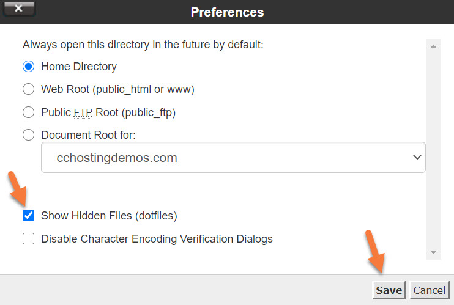The width and height of the screenshot is (454, 305).
Task: Click the chevron arrow of the domain selector
Action: pos(417,158)
